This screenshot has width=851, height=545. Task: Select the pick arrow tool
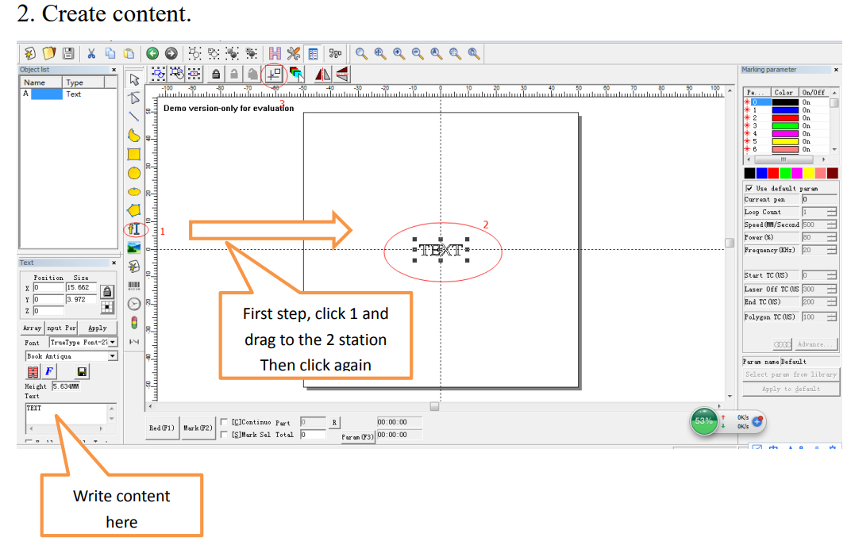point(134,79)
